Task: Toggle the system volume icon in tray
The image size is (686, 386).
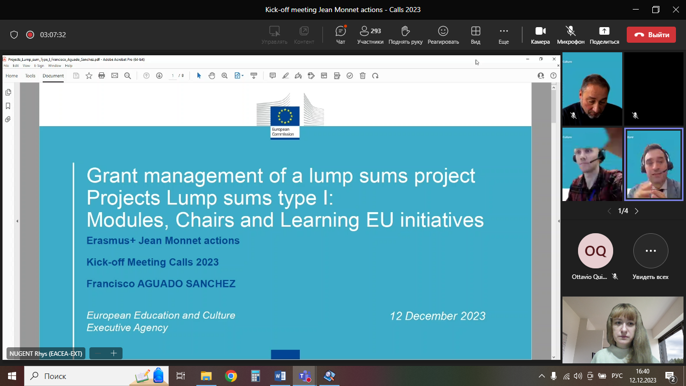Action: click(x=578, y=376)
